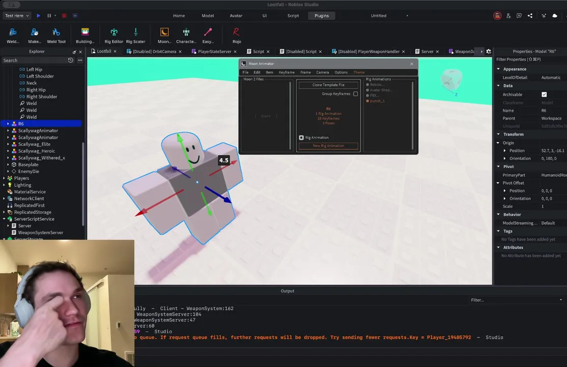Open the PlayerStateServer script tab
The image size is (567, 367).
(214, 51)
